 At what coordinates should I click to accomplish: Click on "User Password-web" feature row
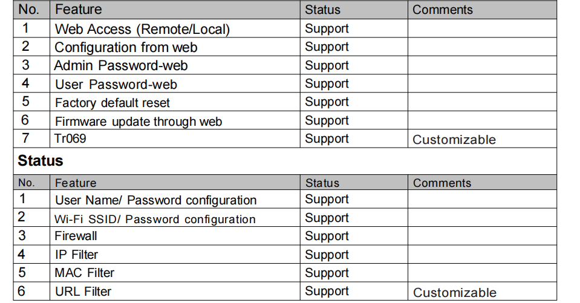point(116,84)
